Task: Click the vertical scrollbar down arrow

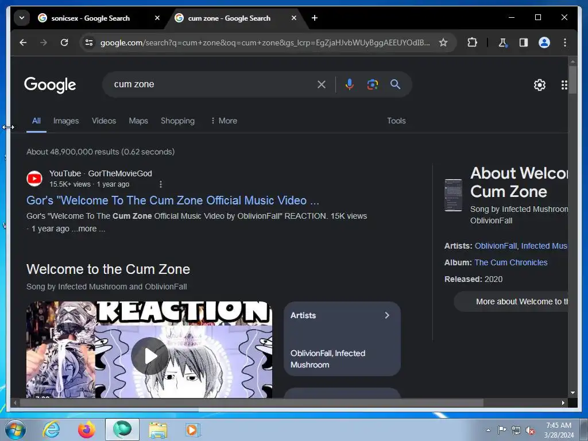Action: pyautogui.click(x=572, y=393)
